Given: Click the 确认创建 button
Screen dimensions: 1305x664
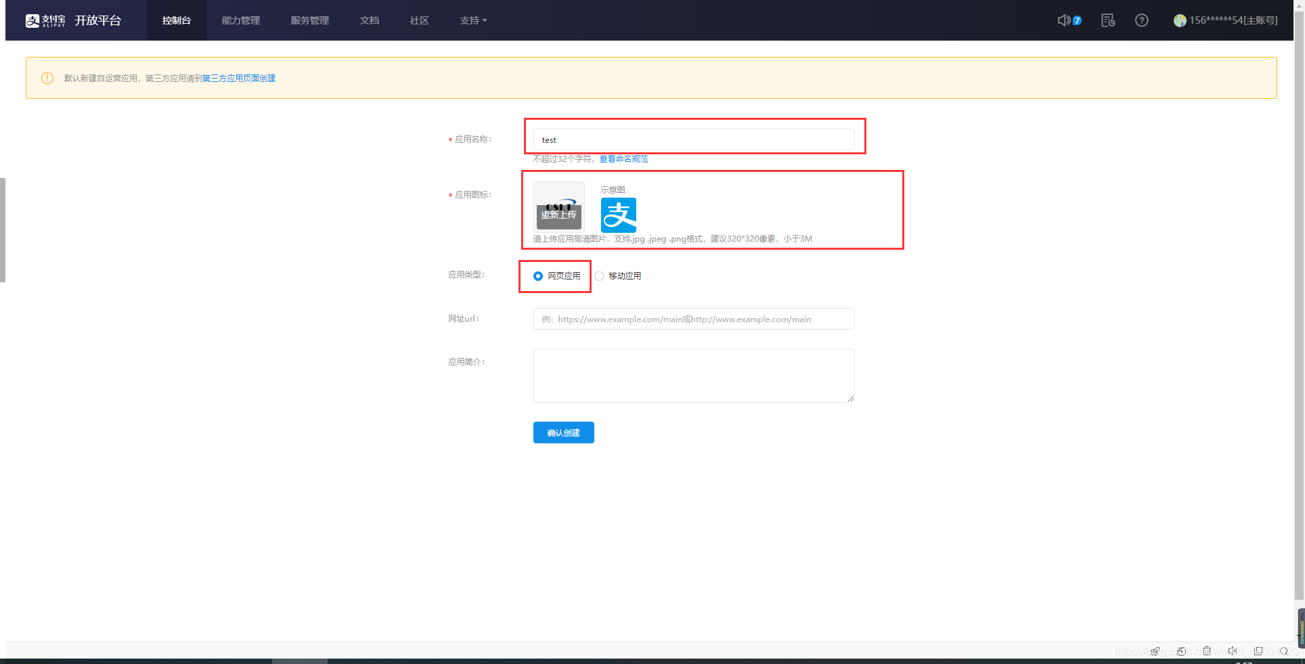Looking at the screenshot, I should [564, 433].
